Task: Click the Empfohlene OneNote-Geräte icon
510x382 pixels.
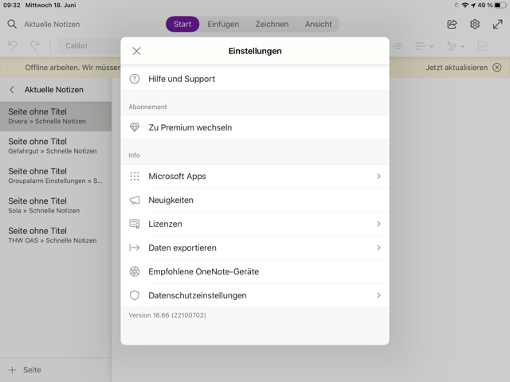Action: pyautogui.click(x=135, y=271)
